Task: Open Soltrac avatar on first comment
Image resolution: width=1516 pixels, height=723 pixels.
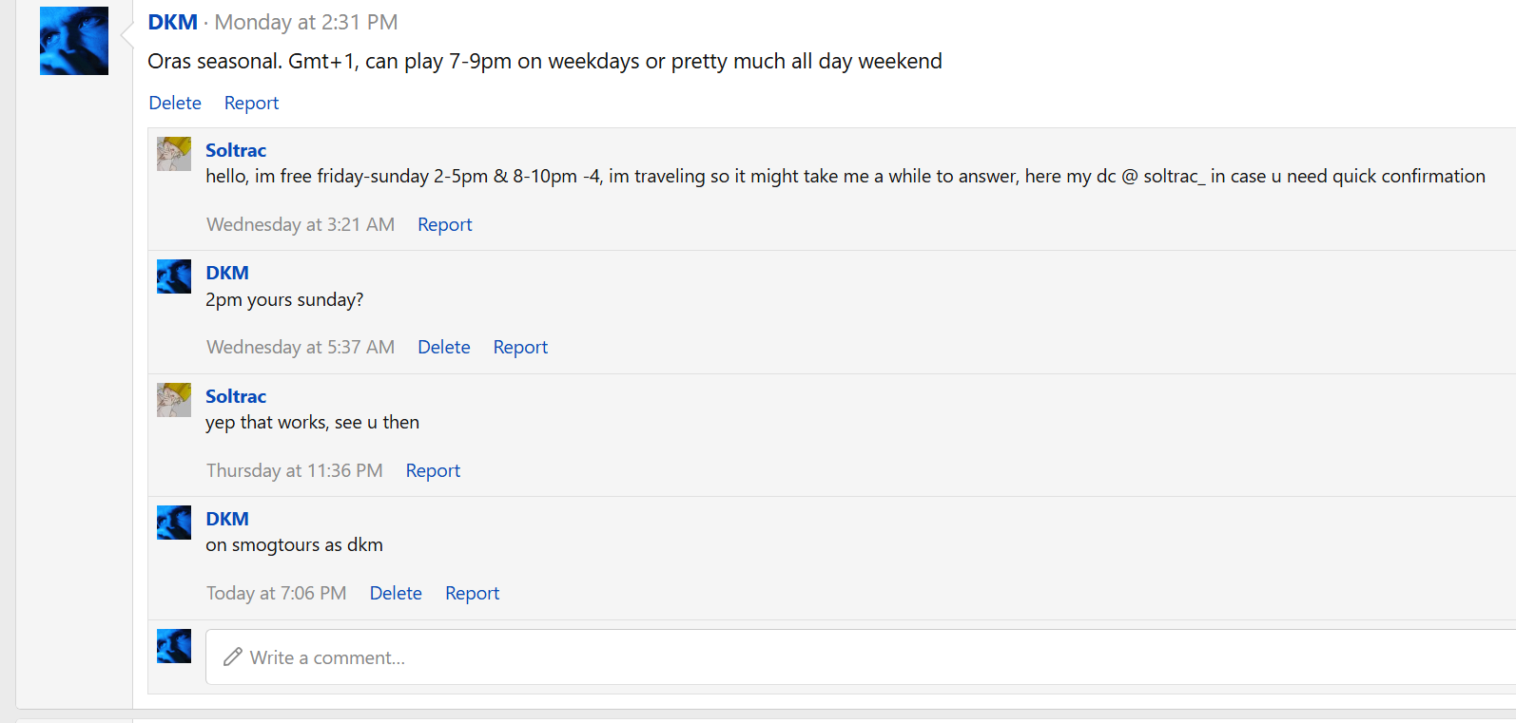Action: 174,154
